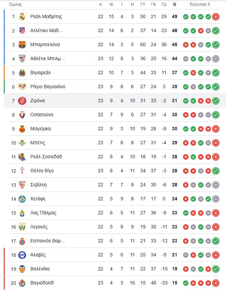The width and height of the screenshot is (226, 293).
Task: Click the Girona red club crest
Action: click(x=22, y=101)
